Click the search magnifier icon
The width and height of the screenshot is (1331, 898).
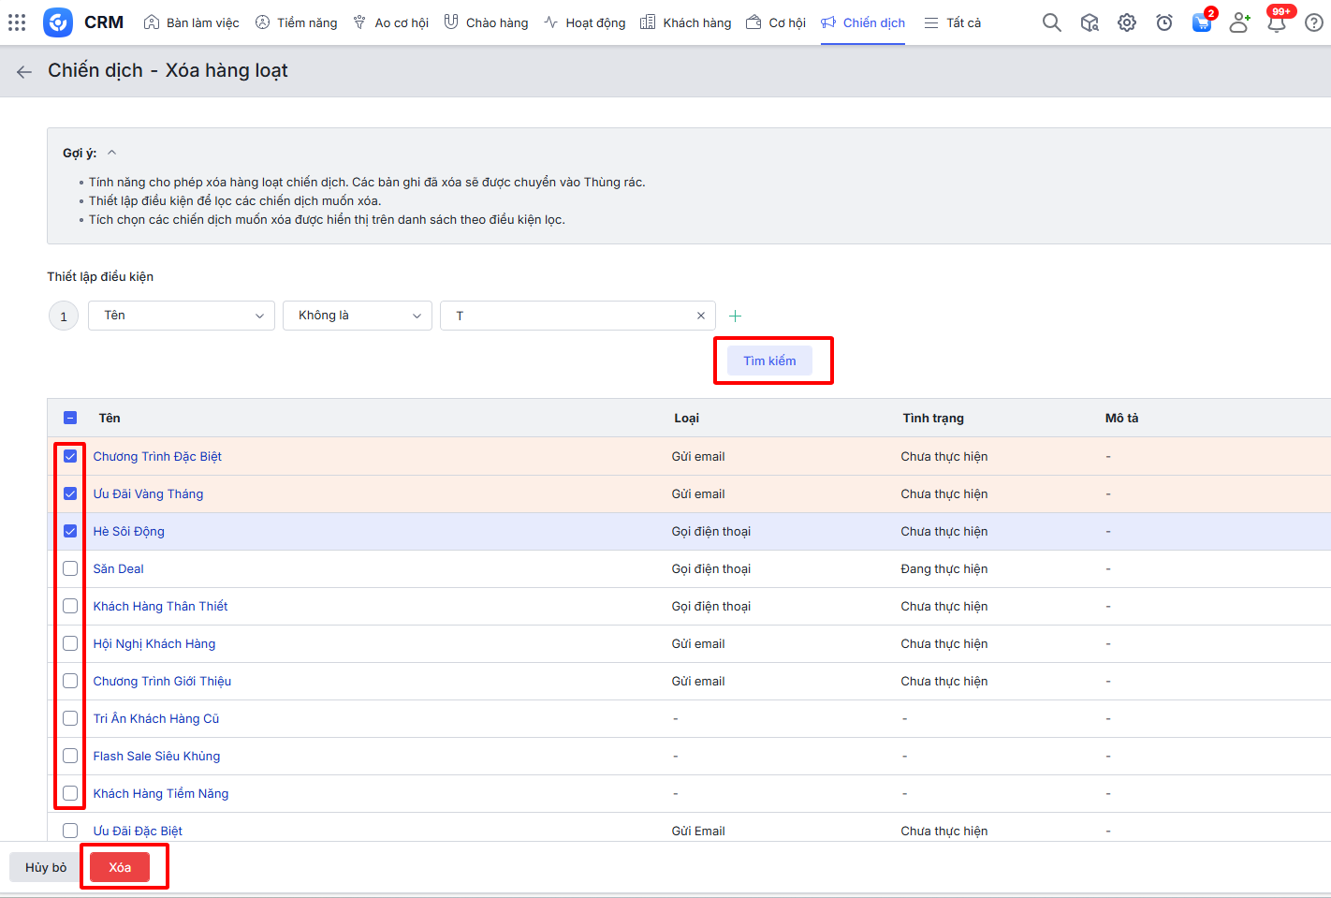point(1051,22)
